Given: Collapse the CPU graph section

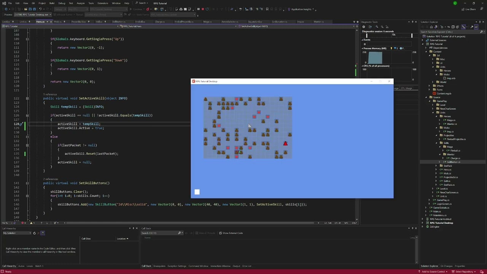Looking at the screenshot, I should coord(363,66).
